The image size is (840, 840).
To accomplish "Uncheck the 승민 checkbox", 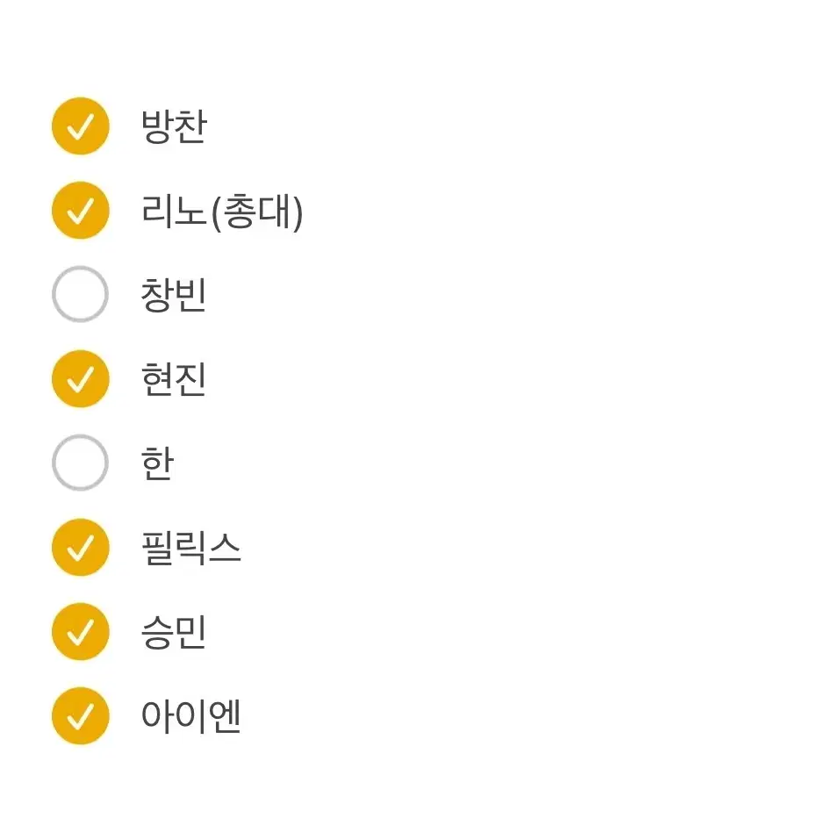I will (81, 632).
